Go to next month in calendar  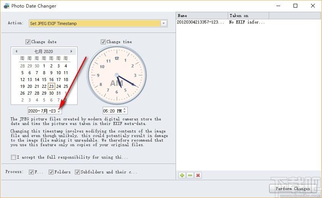click(x=71, y=51)
